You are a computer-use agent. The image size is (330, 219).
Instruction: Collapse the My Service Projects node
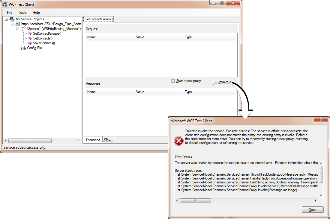pos(7,19)
